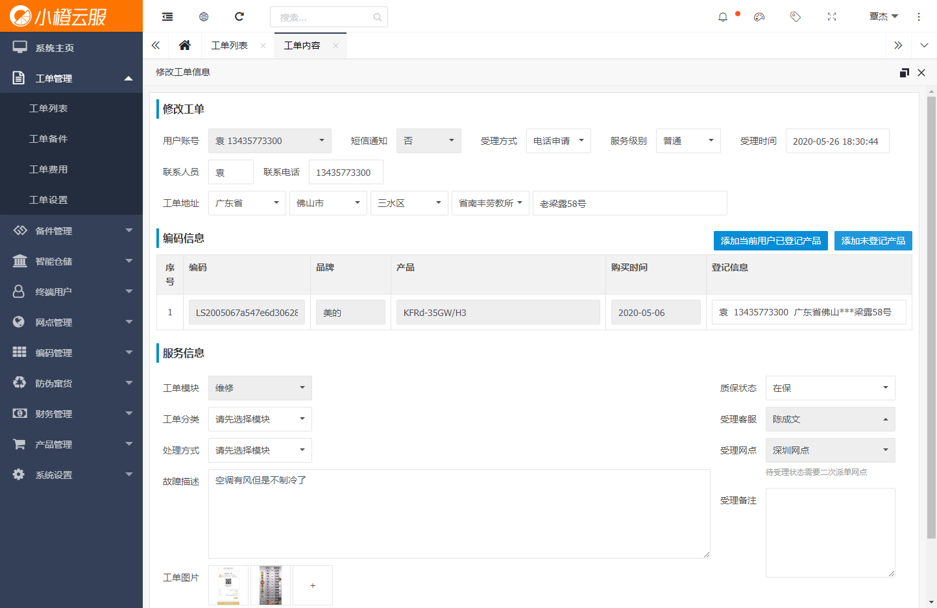The height and width of the screenshot is (608, 937).
Task: Open the tab options down chevron
Action: point(924,45)
